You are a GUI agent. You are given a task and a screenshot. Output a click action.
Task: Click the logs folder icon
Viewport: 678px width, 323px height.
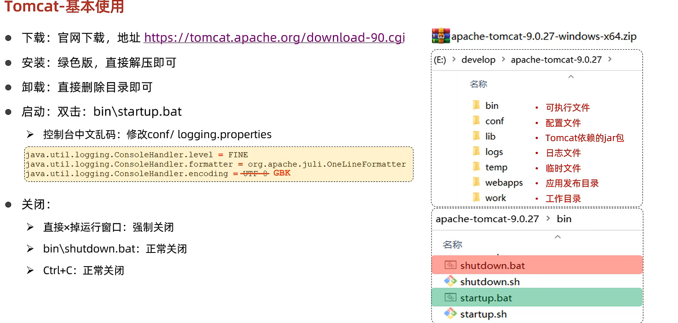(476, 151)
